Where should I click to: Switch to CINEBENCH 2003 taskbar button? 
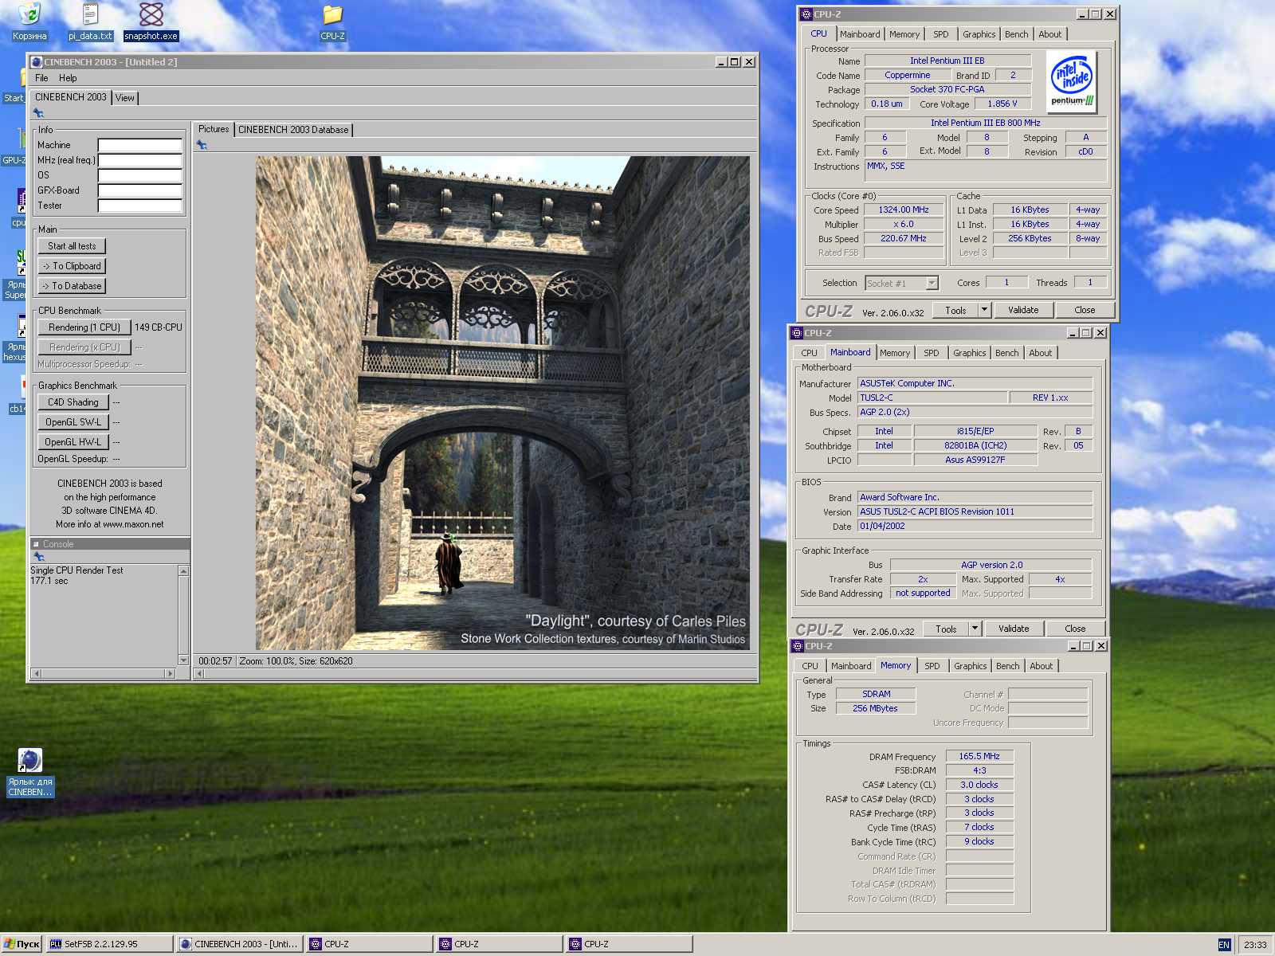coord(239,944)
